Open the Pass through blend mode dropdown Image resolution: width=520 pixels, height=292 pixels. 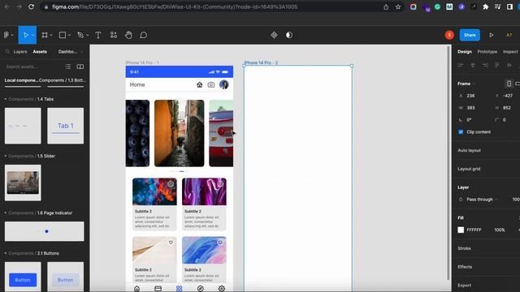[482, 200]
